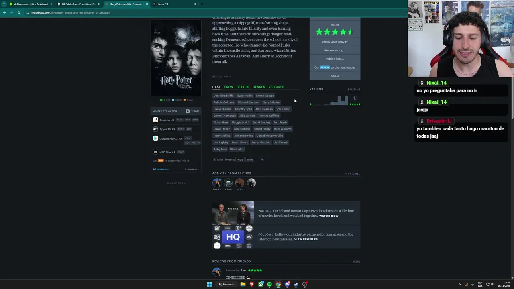Click the Daniel and Ronan Day-Lewis video thumbnail
This screenshot has width=514, height=289.
(x=233, y=213)
